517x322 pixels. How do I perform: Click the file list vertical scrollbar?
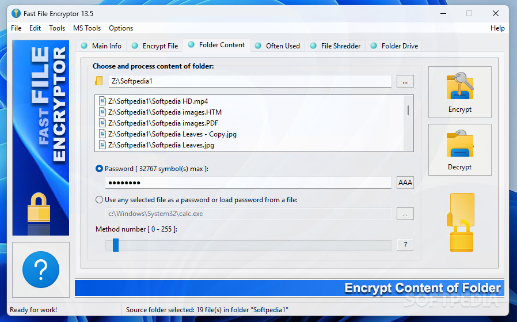pos(408,123)
